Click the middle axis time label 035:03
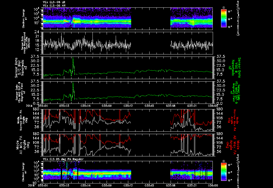Viewport: 273px width, 188px height. click(x=64, y=106)
